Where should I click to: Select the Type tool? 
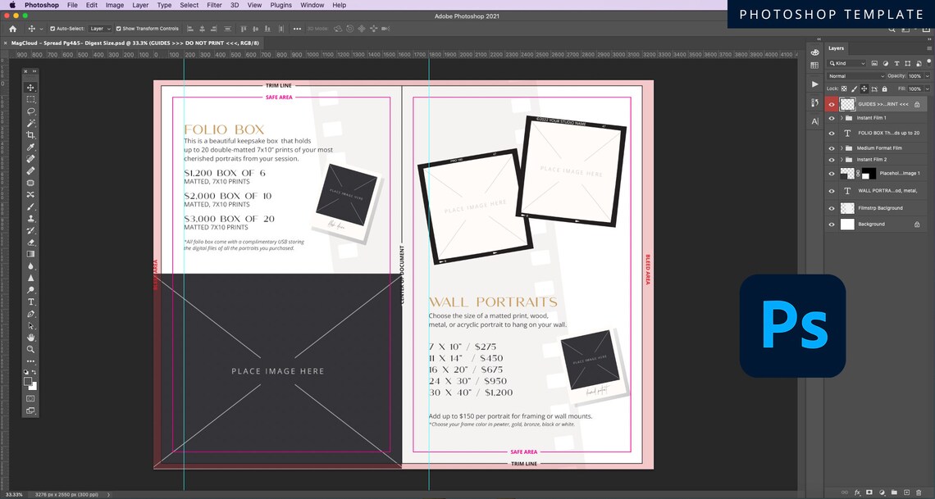(30, 302)
